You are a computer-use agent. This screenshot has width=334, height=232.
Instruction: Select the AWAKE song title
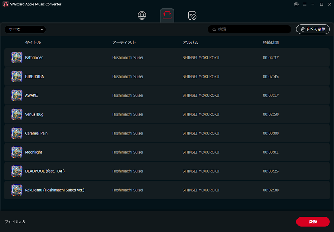coord(31,95)
